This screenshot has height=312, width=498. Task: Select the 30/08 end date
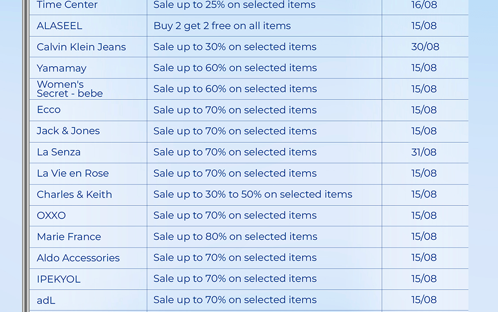coord(425,47)
